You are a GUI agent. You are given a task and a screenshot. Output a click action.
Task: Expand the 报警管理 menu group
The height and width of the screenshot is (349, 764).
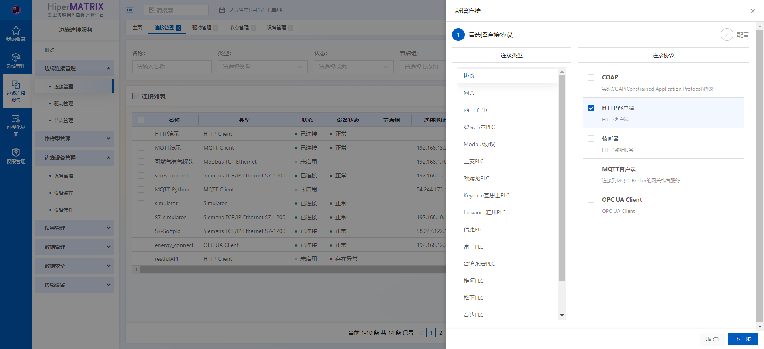pyautogui.click(x=74, y=228)
